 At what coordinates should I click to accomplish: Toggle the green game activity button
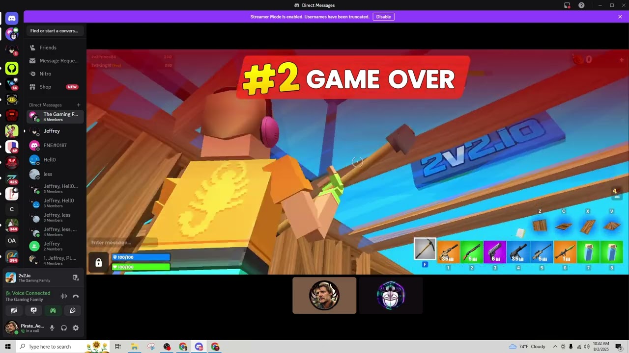53,310
